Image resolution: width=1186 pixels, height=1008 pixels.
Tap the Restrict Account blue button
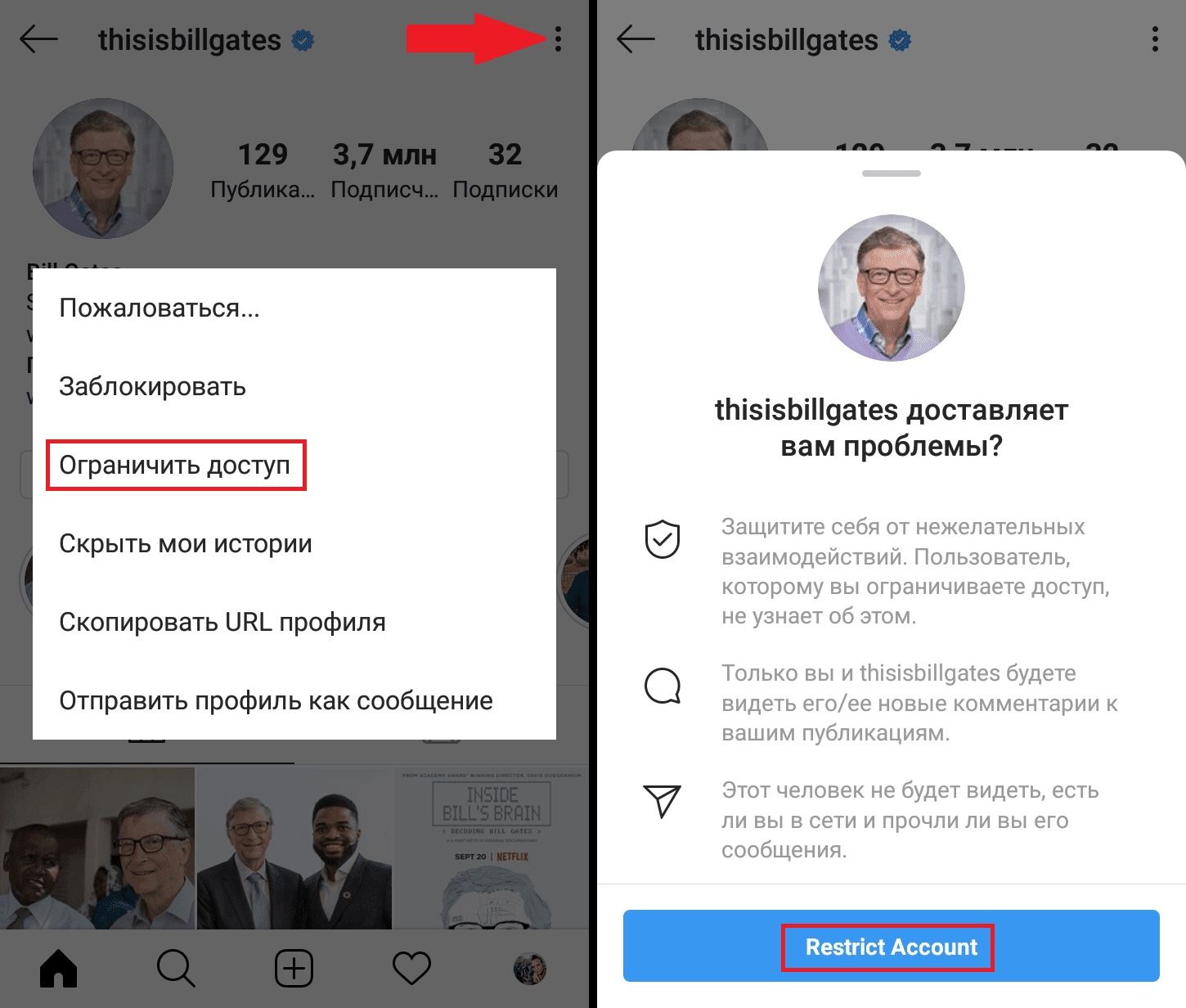point(892,946)
